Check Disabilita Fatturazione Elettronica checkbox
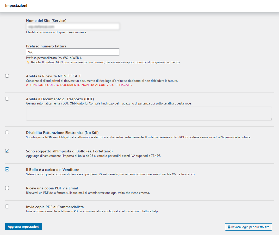Screen dimensions: 279x235 click(7, 132)
